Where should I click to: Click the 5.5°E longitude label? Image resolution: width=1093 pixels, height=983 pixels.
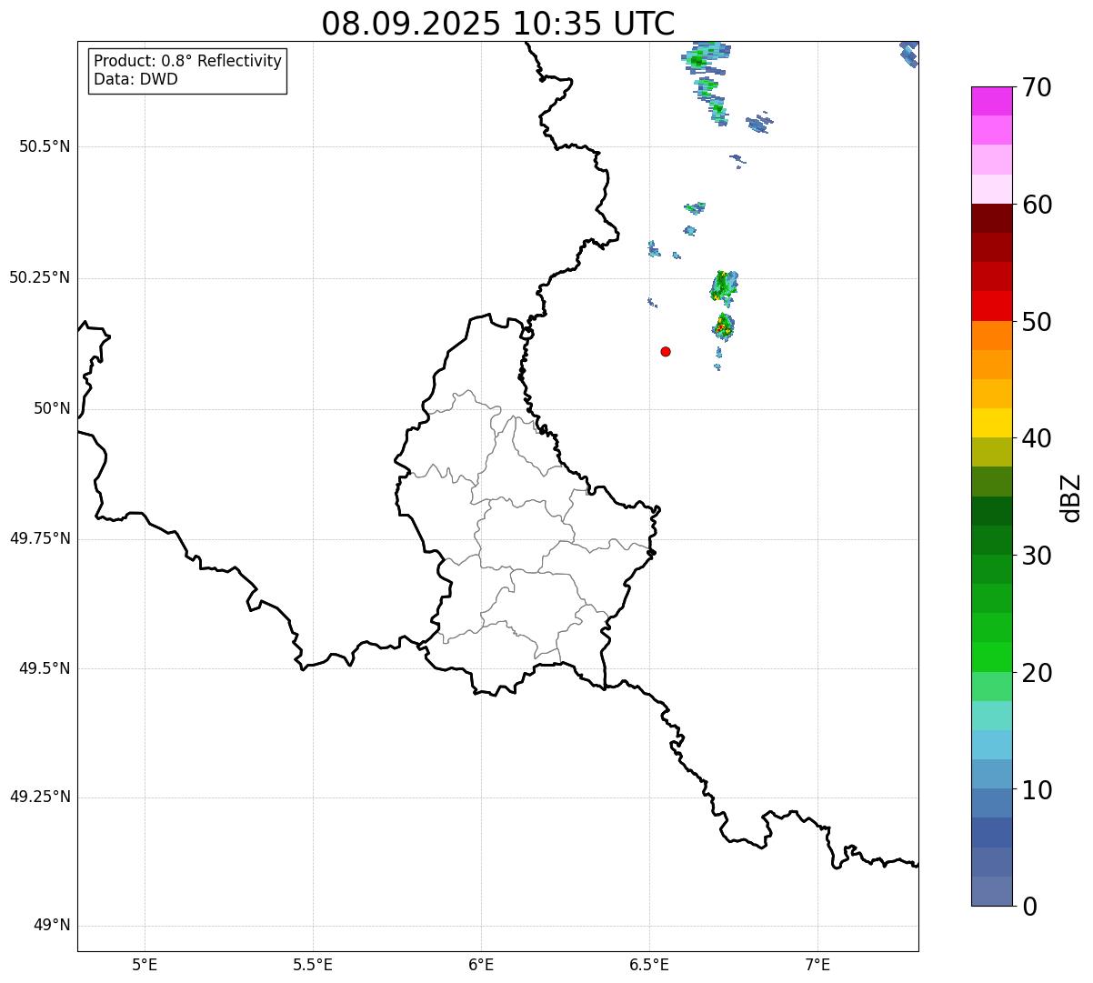click(313, 965)
